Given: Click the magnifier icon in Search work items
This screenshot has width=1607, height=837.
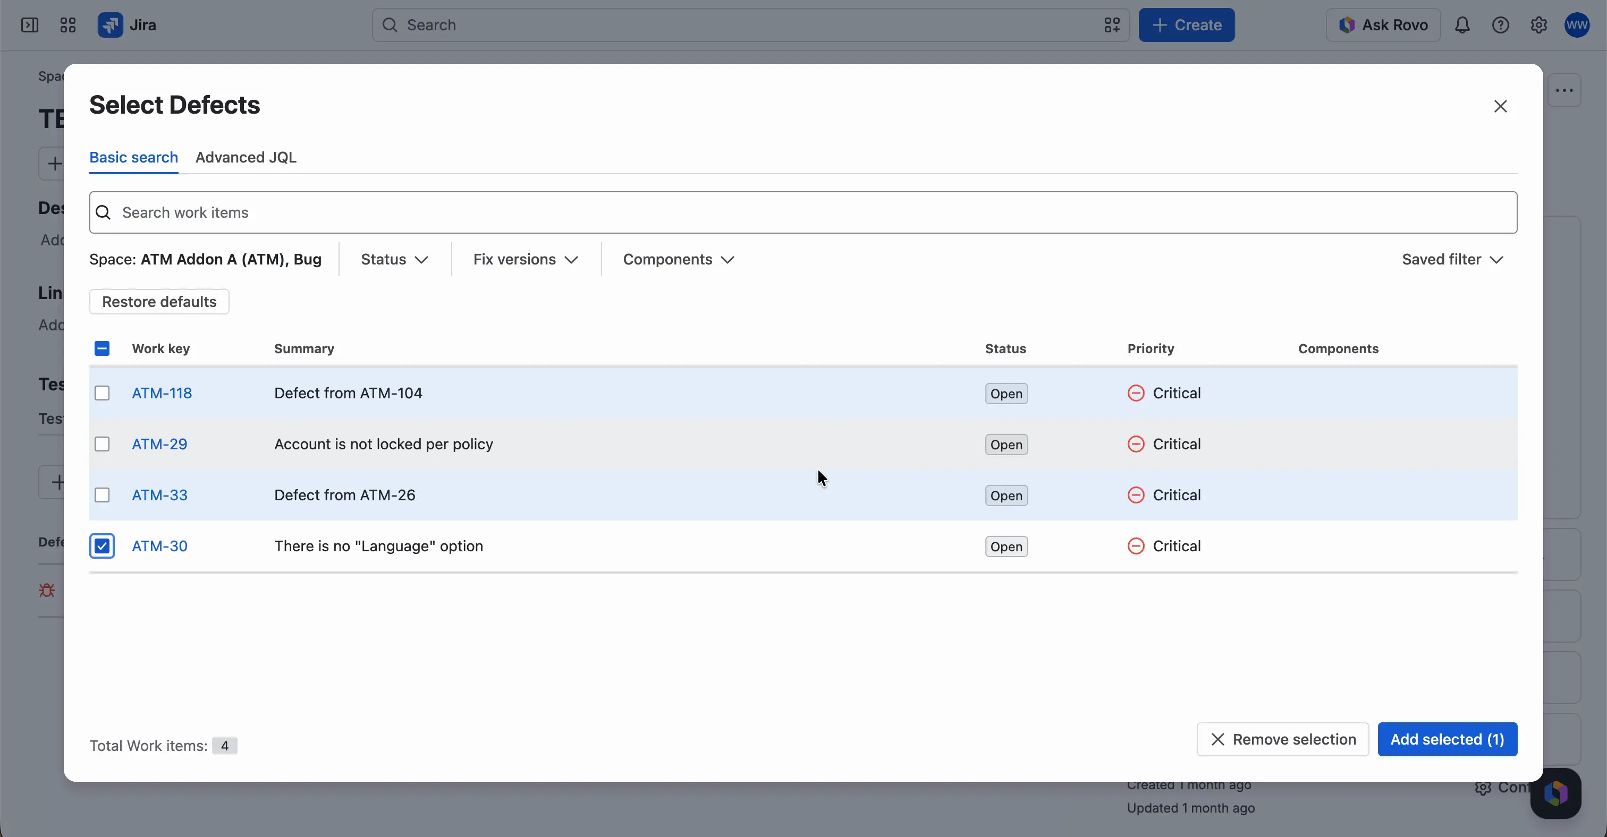Looking at the screenshot, I should pyautogui.click(x=104, y=212).
